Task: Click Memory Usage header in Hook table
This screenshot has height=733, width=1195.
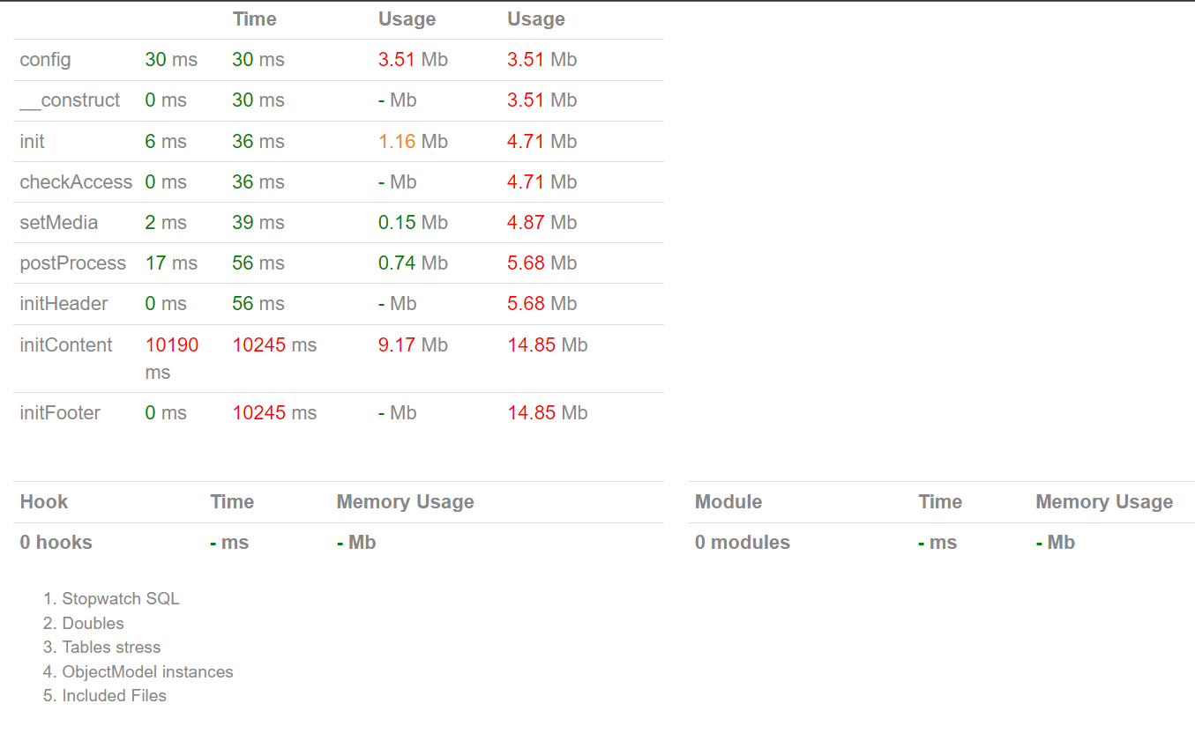Action: [406, 501]
